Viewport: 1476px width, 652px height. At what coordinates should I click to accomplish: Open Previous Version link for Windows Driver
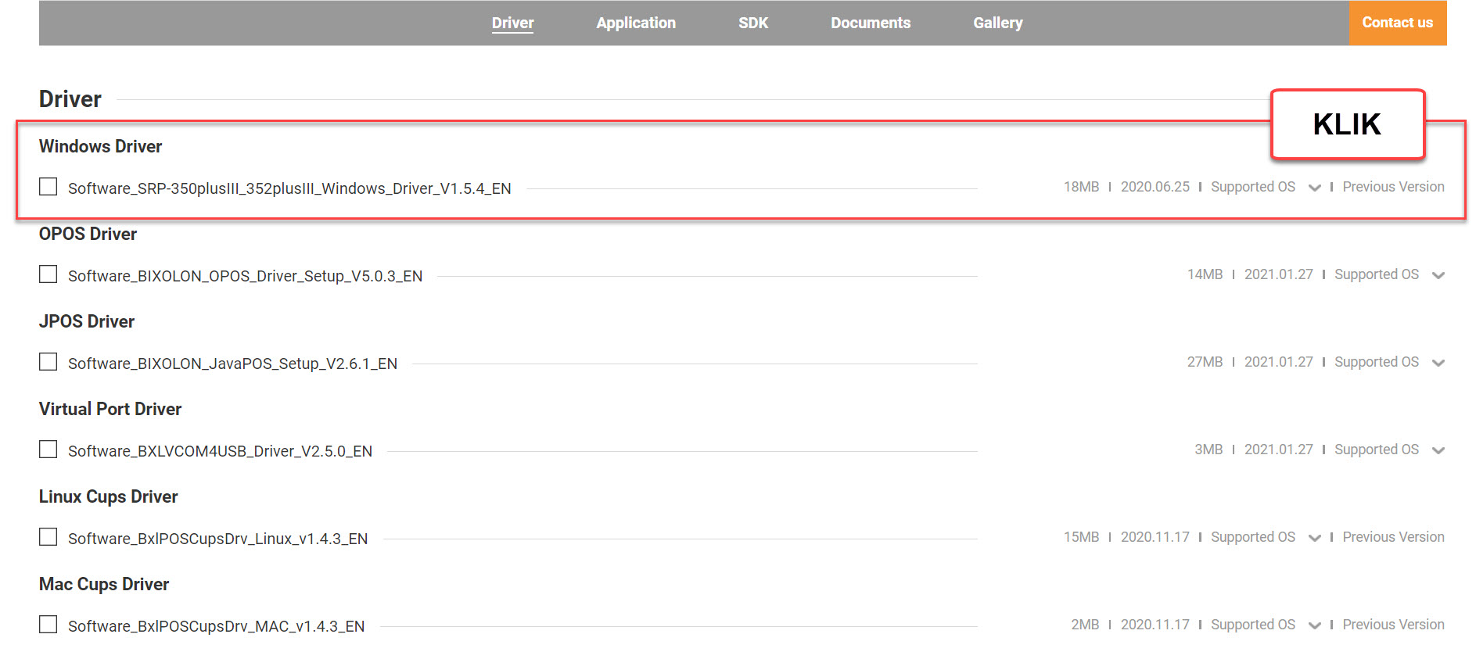[x=1394, y=187]
